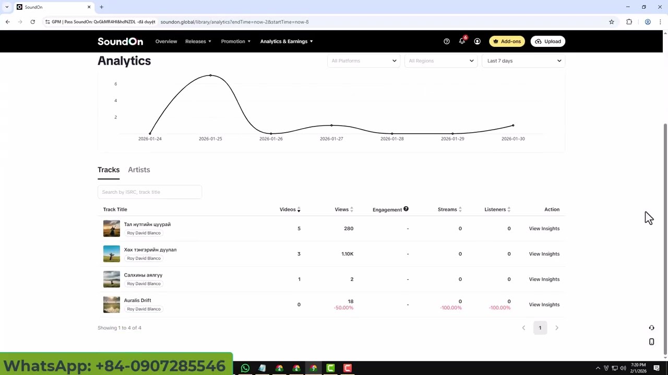
Task: Click the -50.00% views change text
Action: point(343,308)
